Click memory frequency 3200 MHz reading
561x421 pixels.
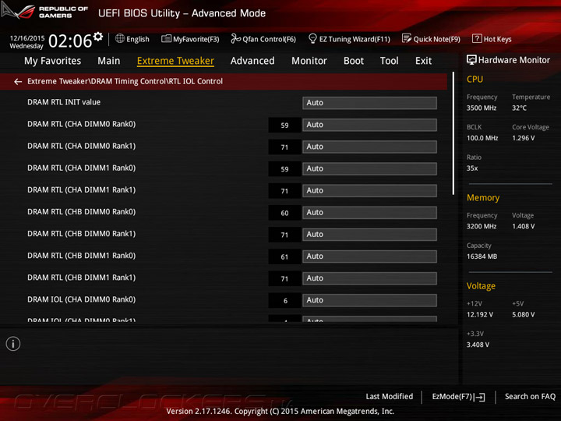482,226
